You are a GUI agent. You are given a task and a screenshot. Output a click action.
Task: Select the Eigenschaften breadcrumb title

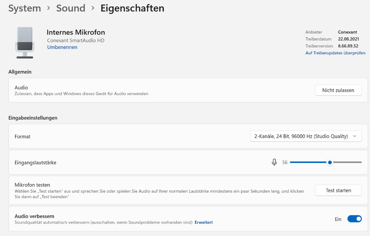pos(132,8)
